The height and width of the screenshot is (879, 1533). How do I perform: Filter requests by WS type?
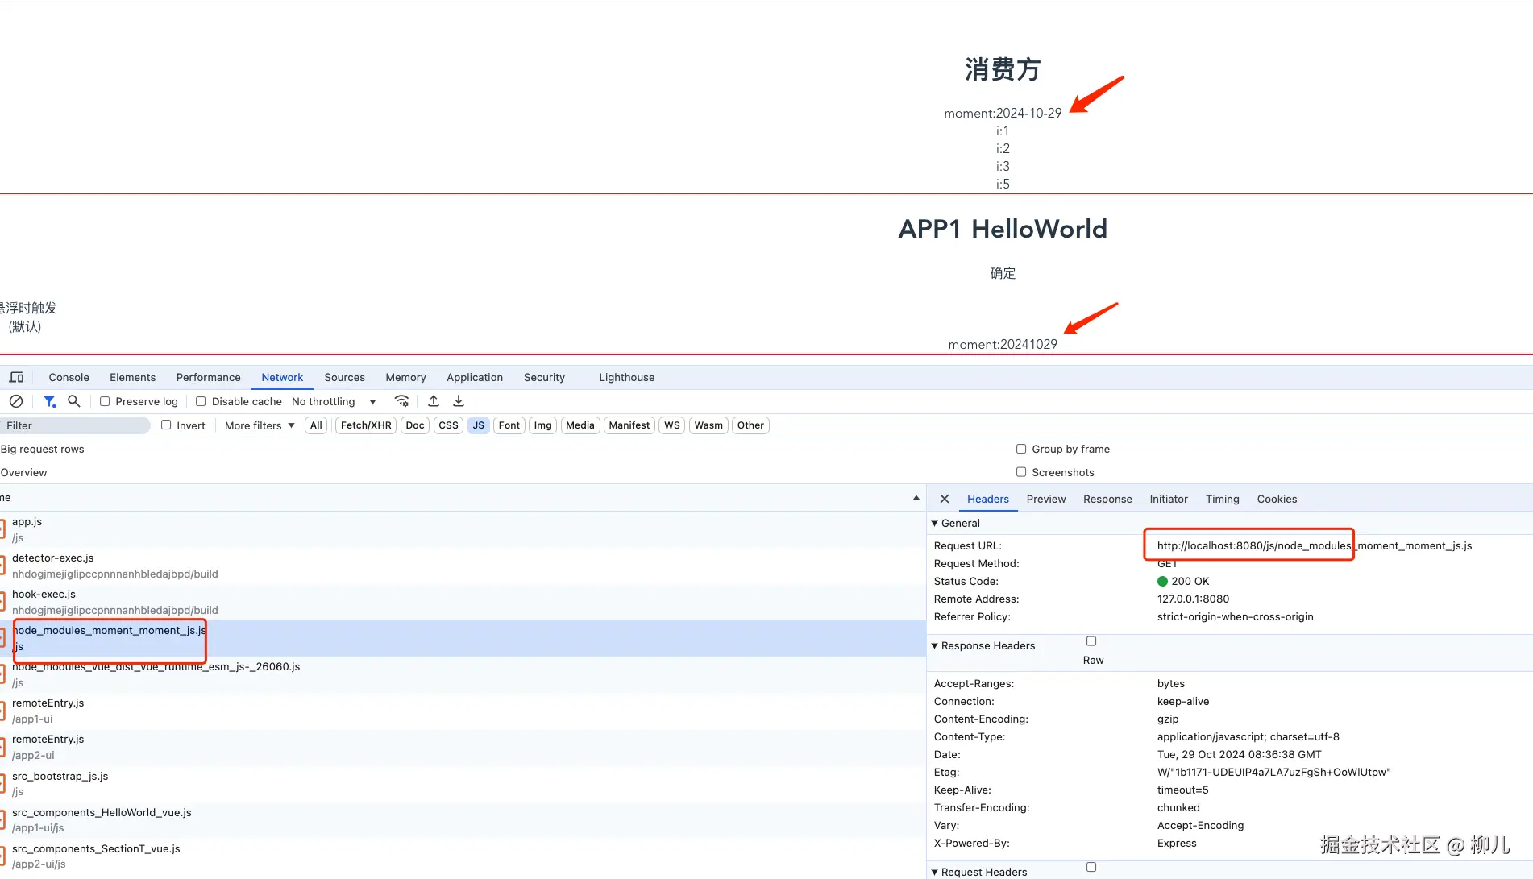coord(672,425)
